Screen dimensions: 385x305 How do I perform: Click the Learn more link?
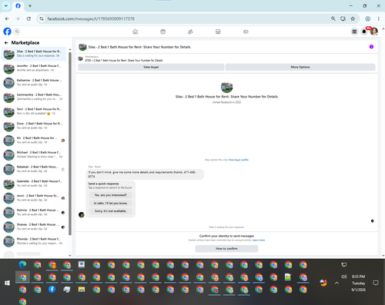259,240
